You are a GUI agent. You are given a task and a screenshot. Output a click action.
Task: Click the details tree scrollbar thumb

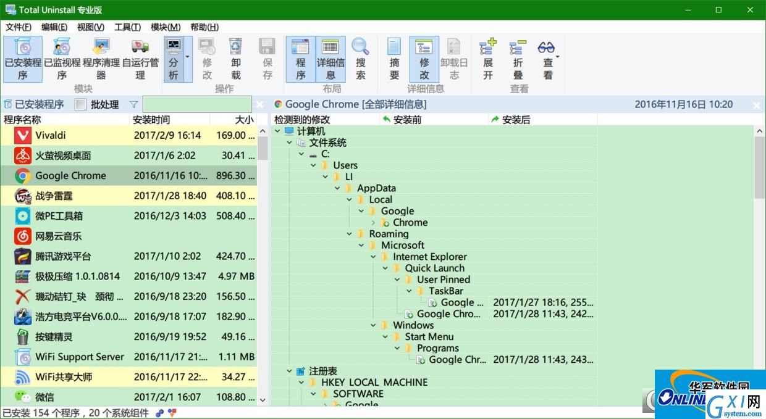(x=760, y=167)
